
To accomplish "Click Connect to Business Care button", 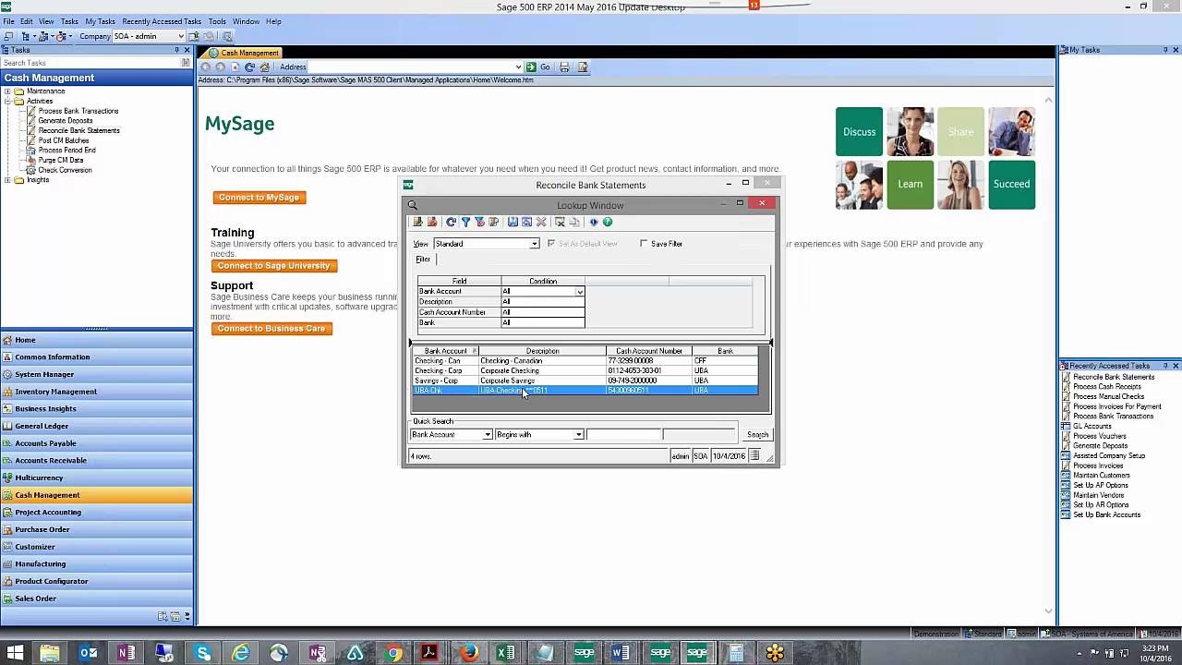I will coord(271,329).
